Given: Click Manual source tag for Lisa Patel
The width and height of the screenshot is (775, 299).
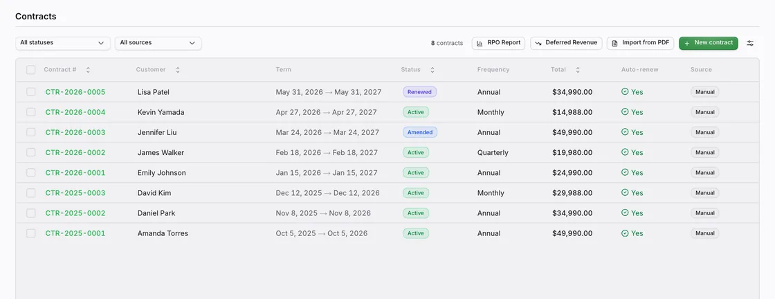Looking at the screenshot, I should (x=705, y=92).
